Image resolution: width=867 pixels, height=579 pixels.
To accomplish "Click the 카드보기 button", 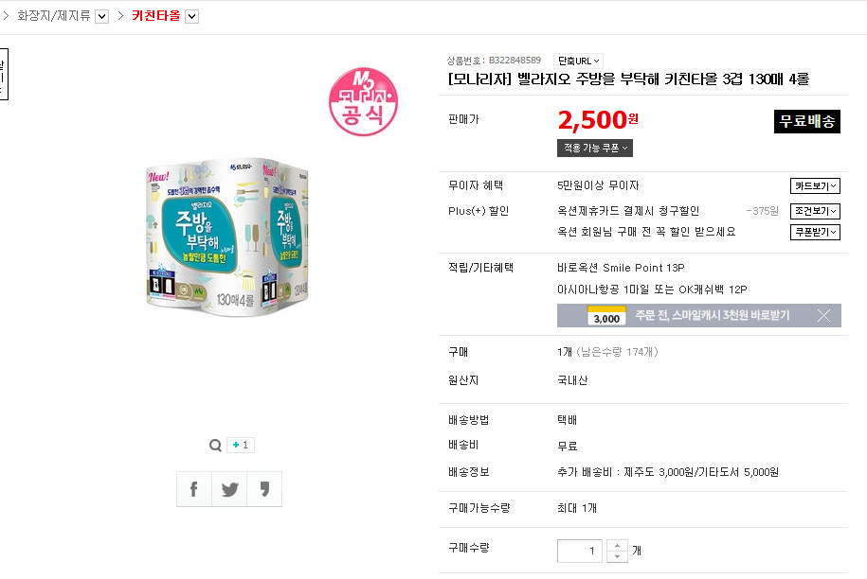I will (x=815, y=186).
